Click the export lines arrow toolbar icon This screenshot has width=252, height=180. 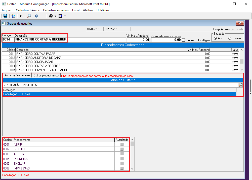(60, 16)
